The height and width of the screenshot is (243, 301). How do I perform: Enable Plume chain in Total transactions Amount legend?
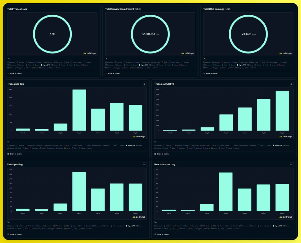pos(108,68)
